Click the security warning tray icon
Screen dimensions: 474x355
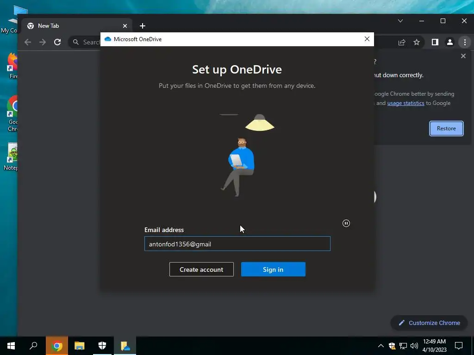click(392, 346)
